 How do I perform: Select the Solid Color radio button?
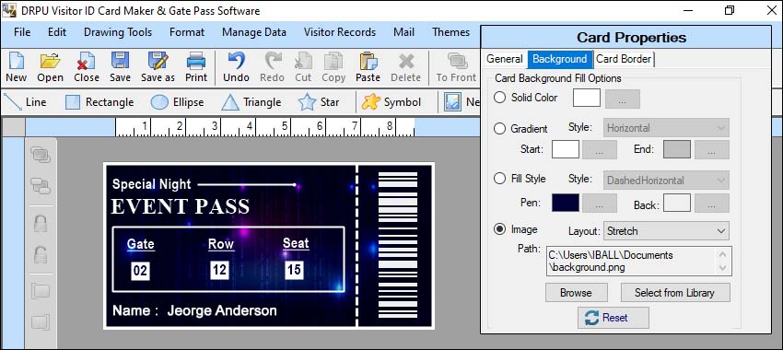click(499, 98)
